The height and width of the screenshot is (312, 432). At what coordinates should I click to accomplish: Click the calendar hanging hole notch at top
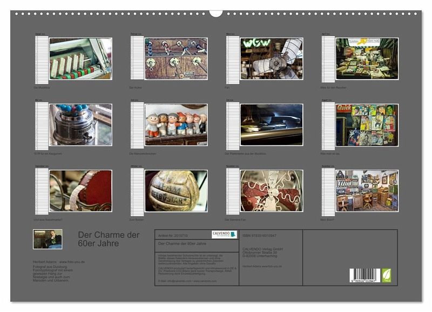coord(216,13)
